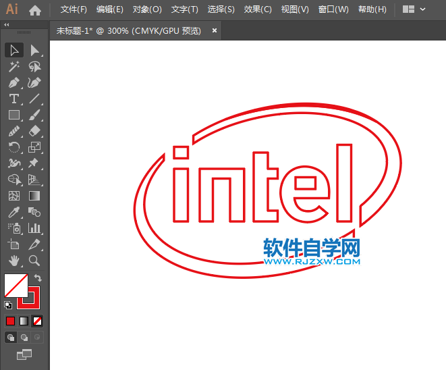
Task: Click the Fill color box (none)
Action: [x=16, y=286]
